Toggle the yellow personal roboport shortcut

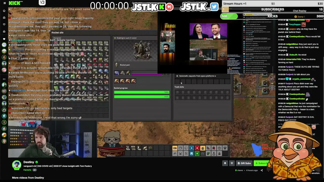203,148
